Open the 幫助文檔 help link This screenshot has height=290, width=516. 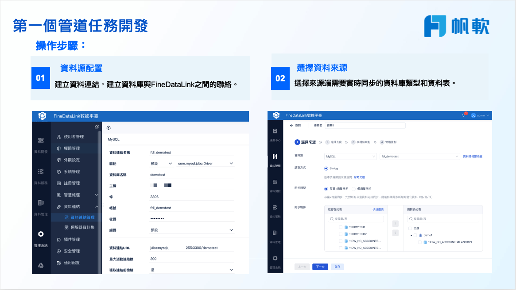pos(359,177)
